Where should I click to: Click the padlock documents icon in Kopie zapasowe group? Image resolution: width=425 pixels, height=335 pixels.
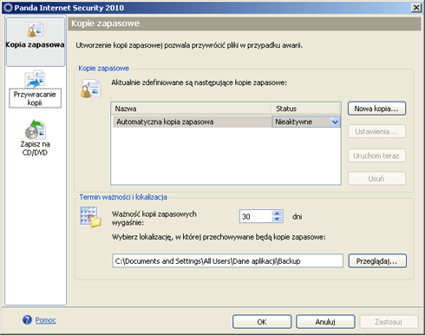tap(90, 89)
